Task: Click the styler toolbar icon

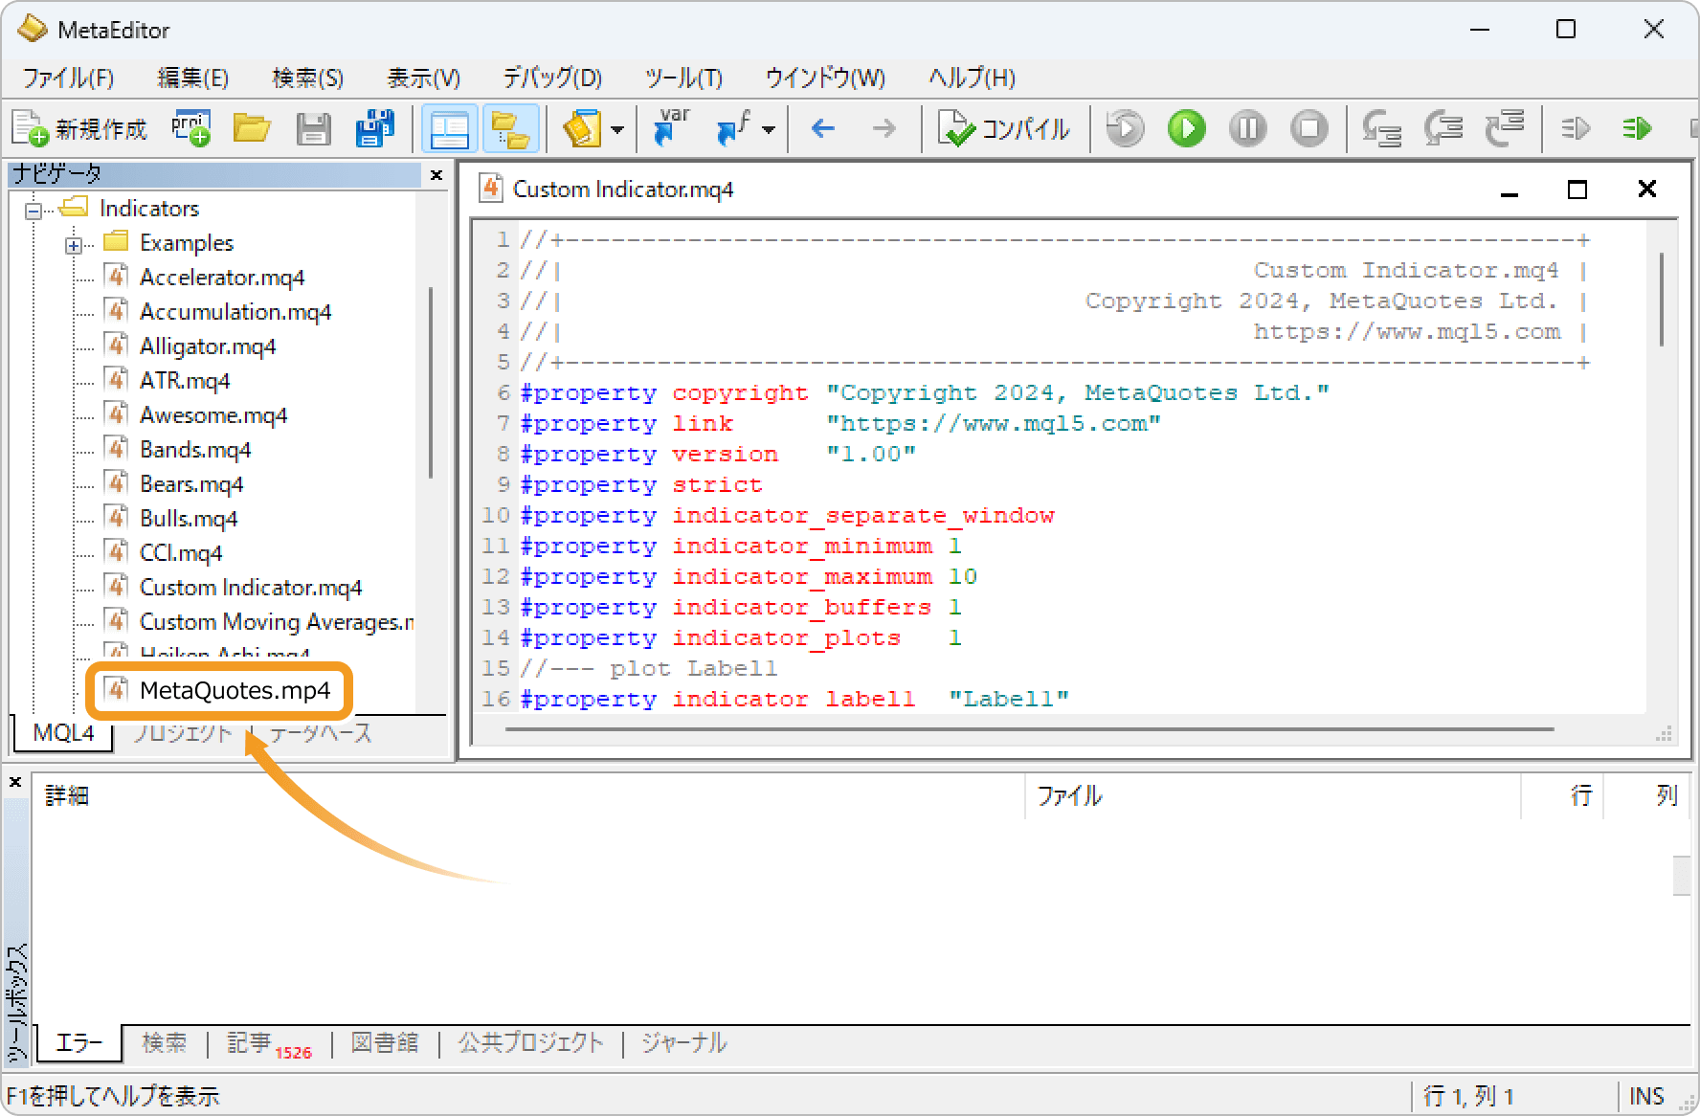Action: 582,128
